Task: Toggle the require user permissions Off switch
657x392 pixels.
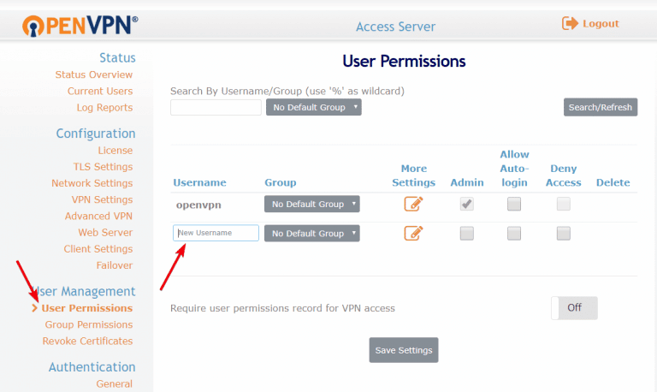Action: click(x=575, y=308)
